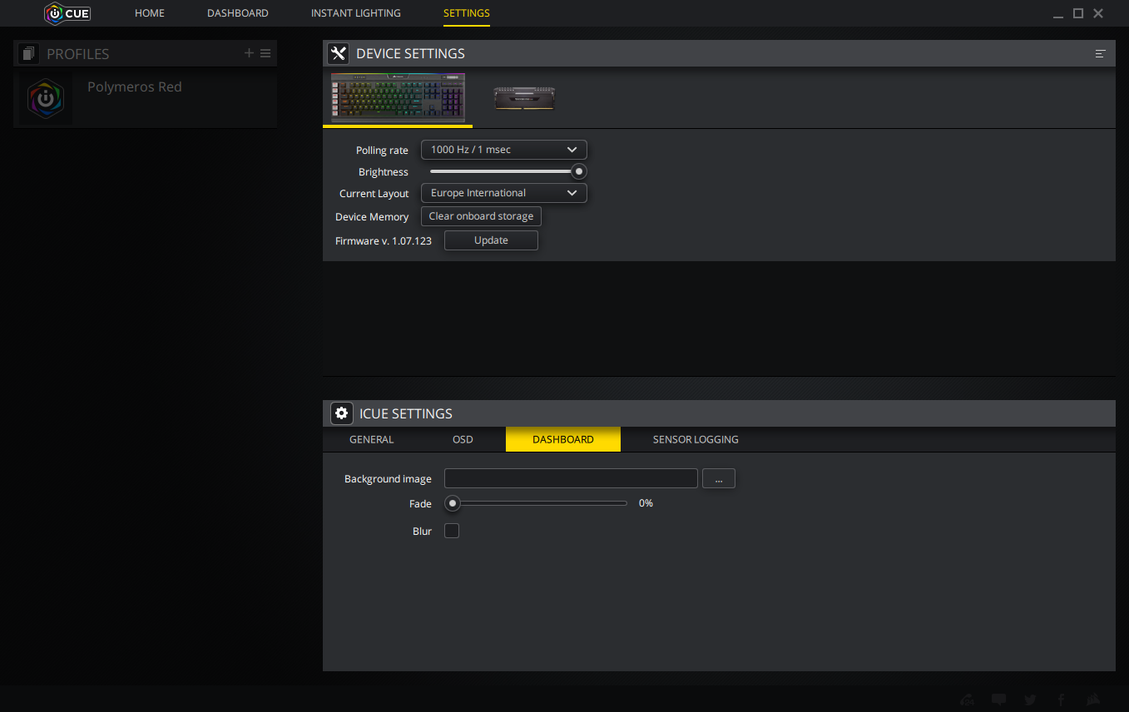The height and width of the screenshot is (712, 1129).
Task: Switch to the General settings tab
Action: click(372, 439)
